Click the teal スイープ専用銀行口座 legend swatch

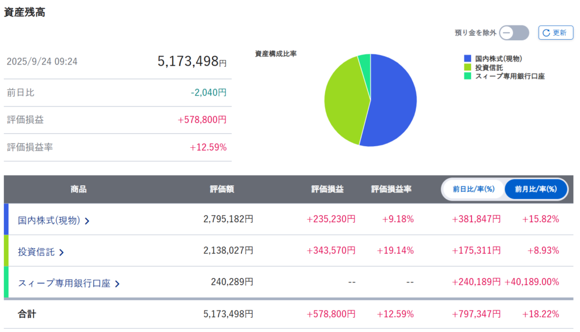pos(467,76)
